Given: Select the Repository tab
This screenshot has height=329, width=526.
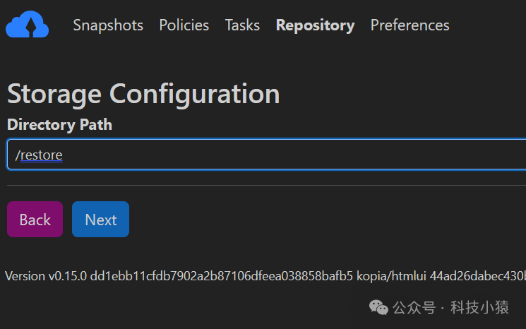Looking at the screenshot, I should [x=315, y=25].
